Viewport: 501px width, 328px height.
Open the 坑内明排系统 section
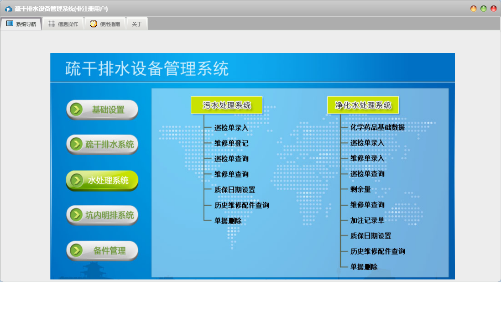coord(102,215)
